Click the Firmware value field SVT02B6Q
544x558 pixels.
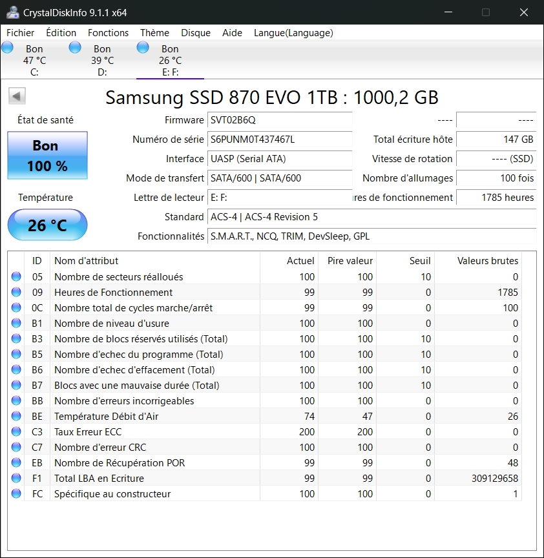280,120
